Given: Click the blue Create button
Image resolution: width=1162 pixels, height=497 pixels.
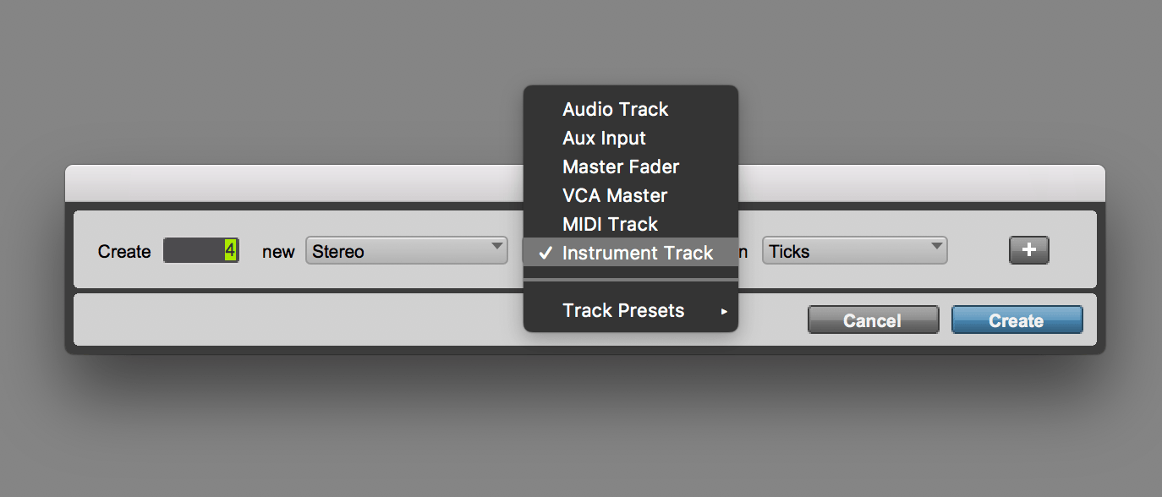Looking at the screenshot, I should point(1017,320).
